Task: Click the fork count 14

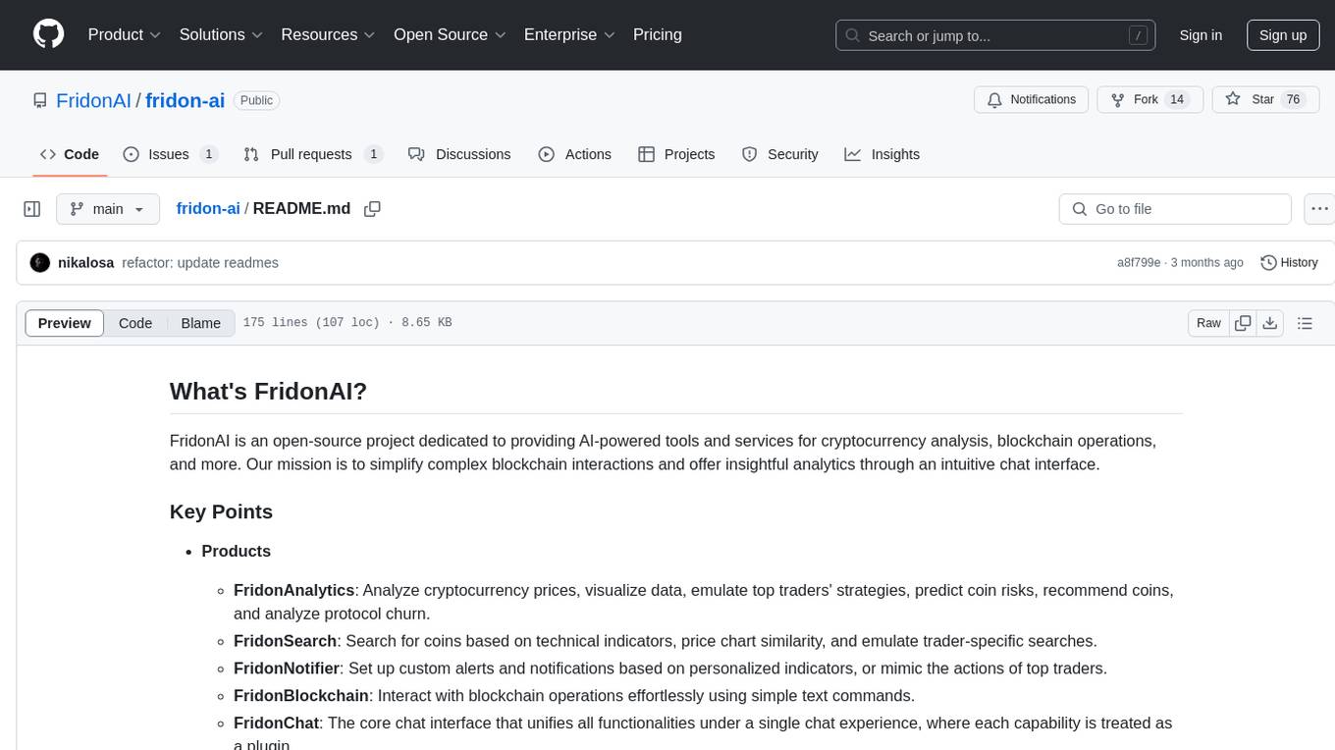Action: (x=1179, y=100)
